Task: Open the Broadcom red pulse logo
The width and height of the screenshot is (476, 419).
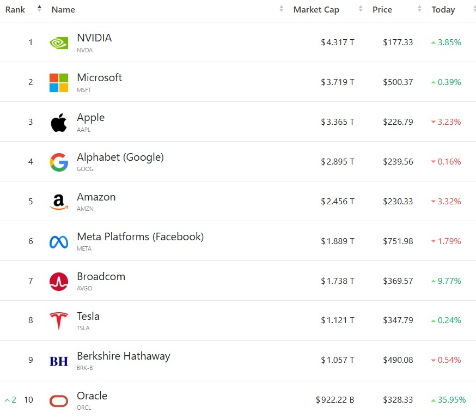Action: pyautogui.click(x=59, y=282)
